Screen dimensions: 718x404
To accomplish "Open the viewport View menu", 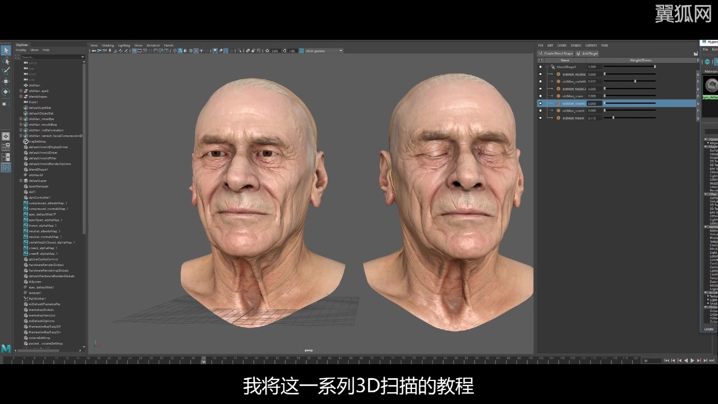I will pyautogui.click(x=94, y=45).
